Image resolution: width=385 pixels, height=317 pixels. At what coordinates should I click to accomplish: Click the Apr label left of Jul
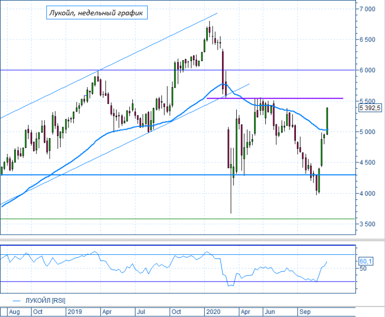107,312
